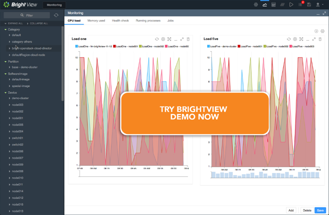The height and width of the screenshot is (215, 329).
Task: Open the settings gear in the top bar
Action: pos(256,5)
